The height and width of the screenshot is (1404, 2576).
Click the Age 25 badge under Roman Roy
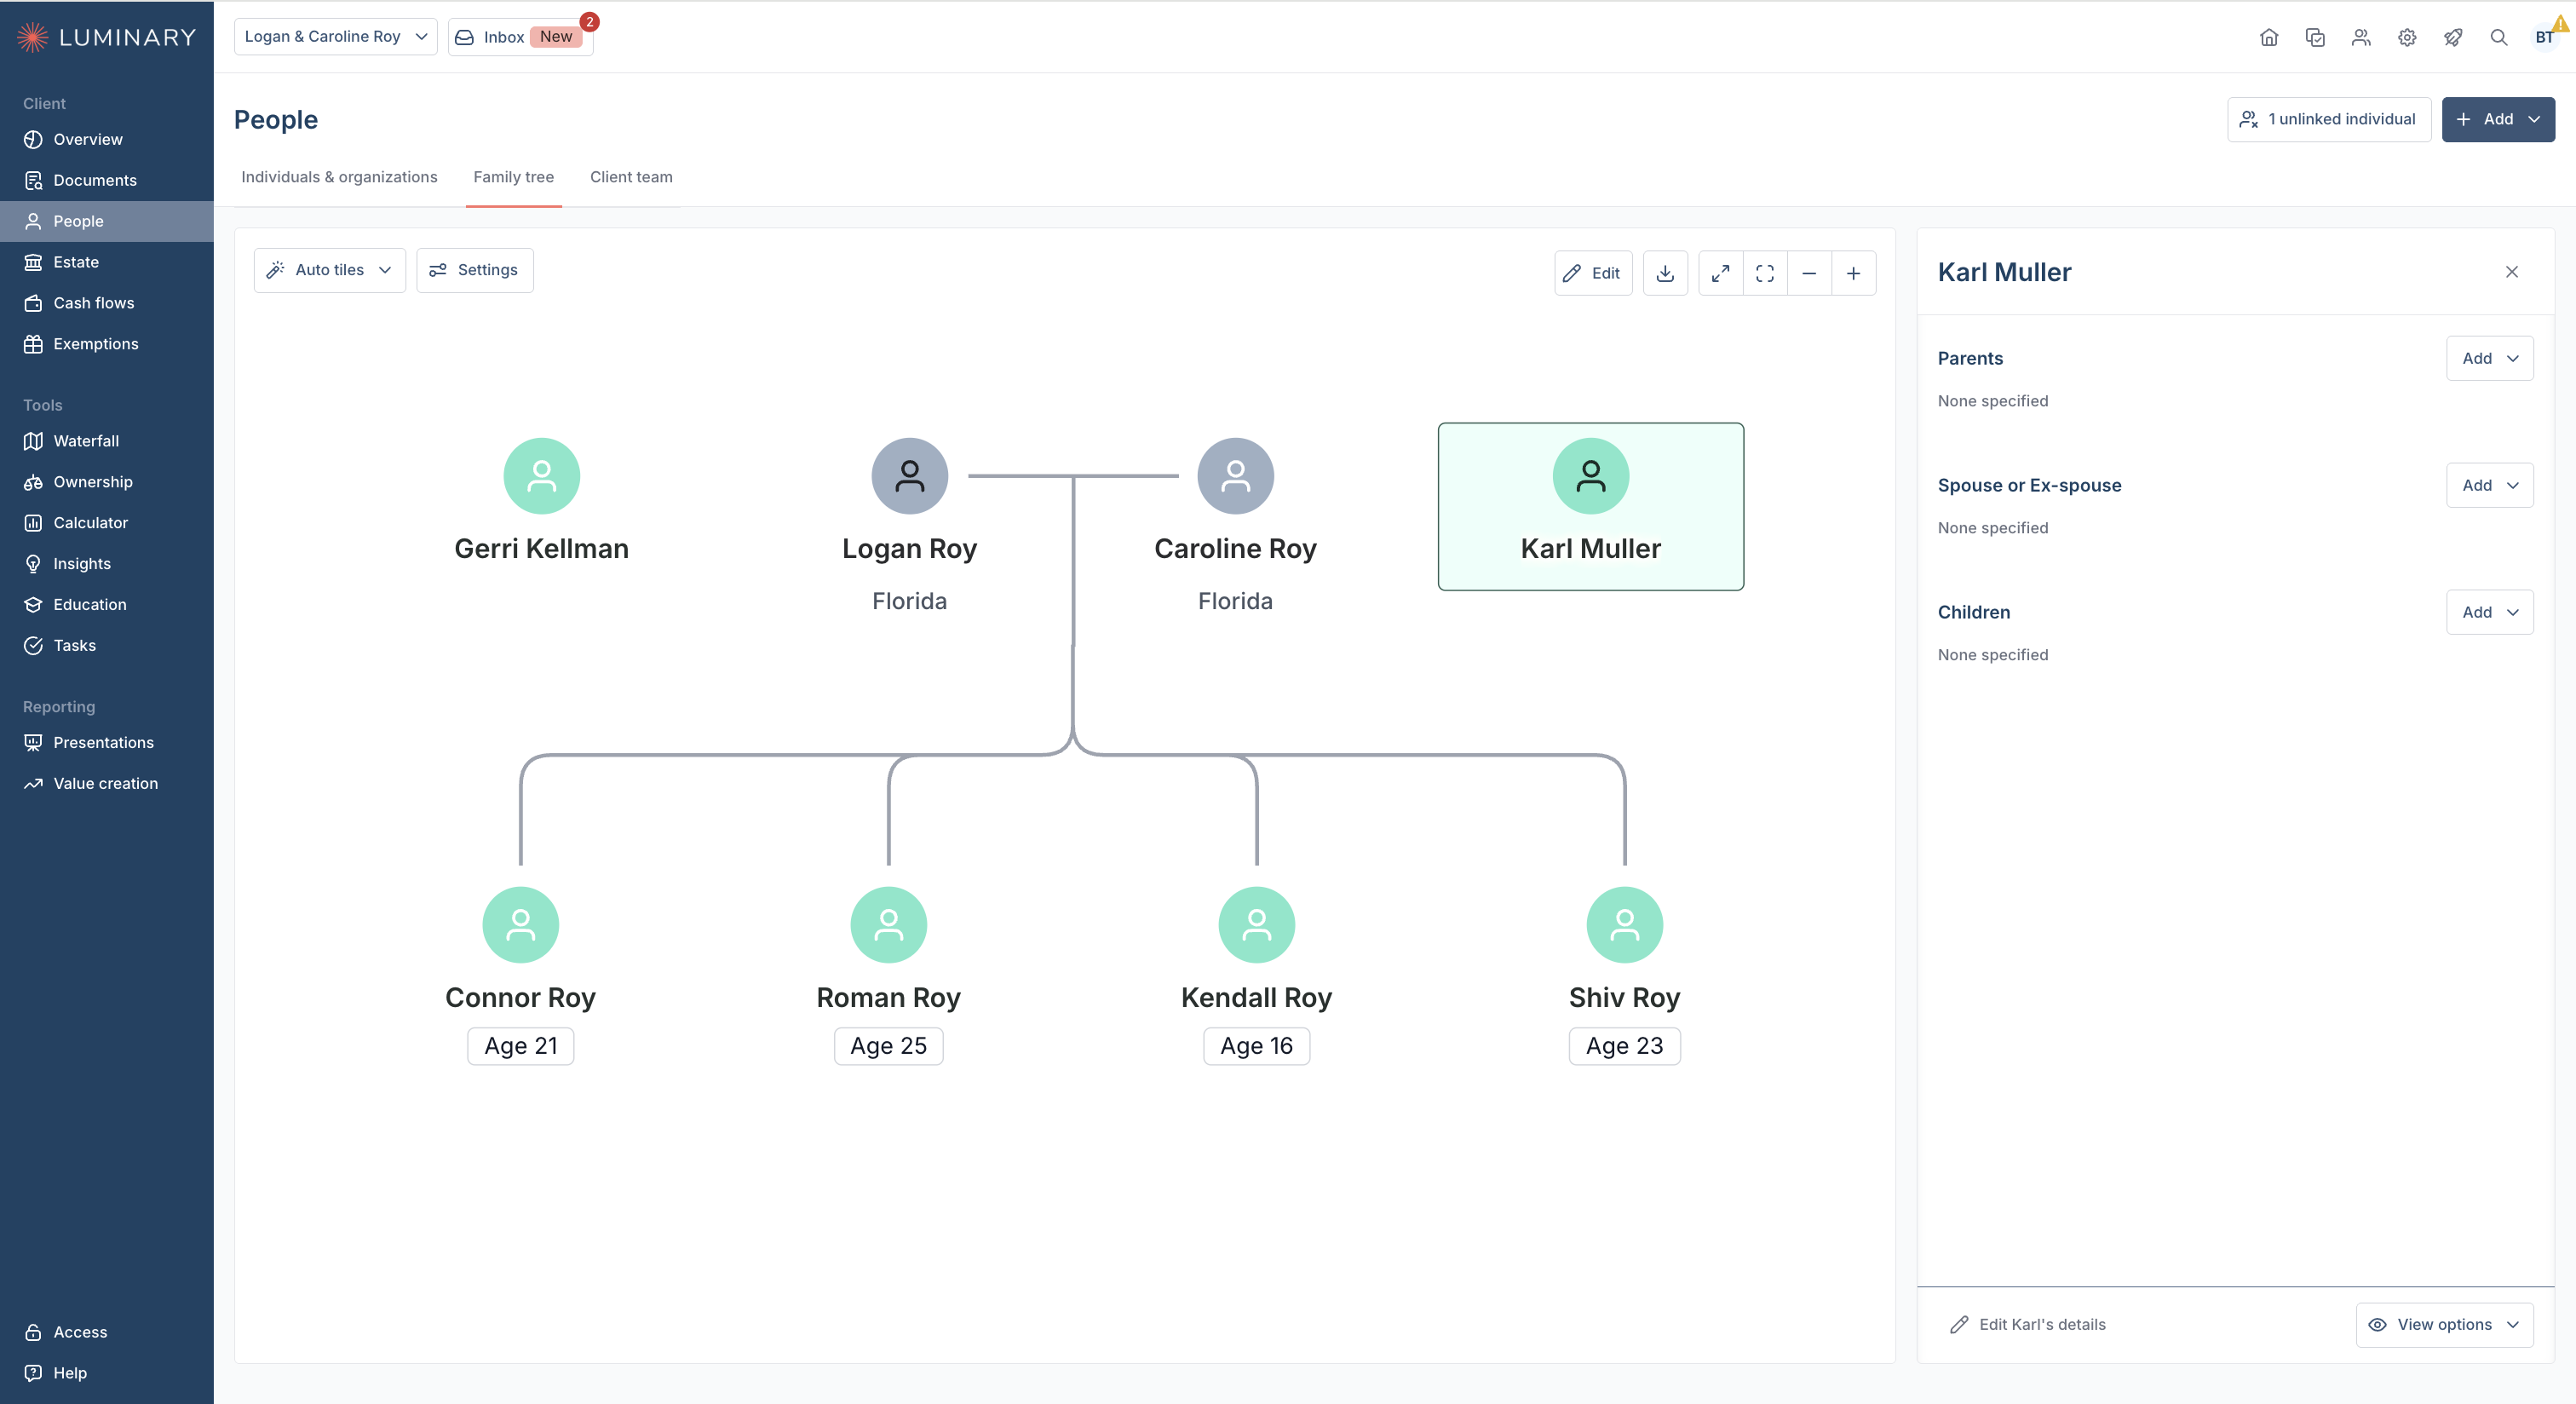coord(888,1046)
